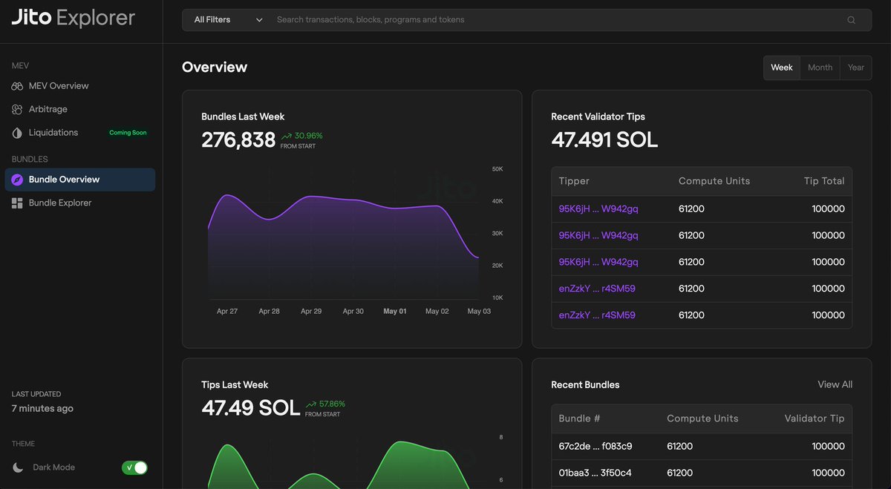Select the Week time range
This screenshot has width=891, height=489.
click(782, 68)
